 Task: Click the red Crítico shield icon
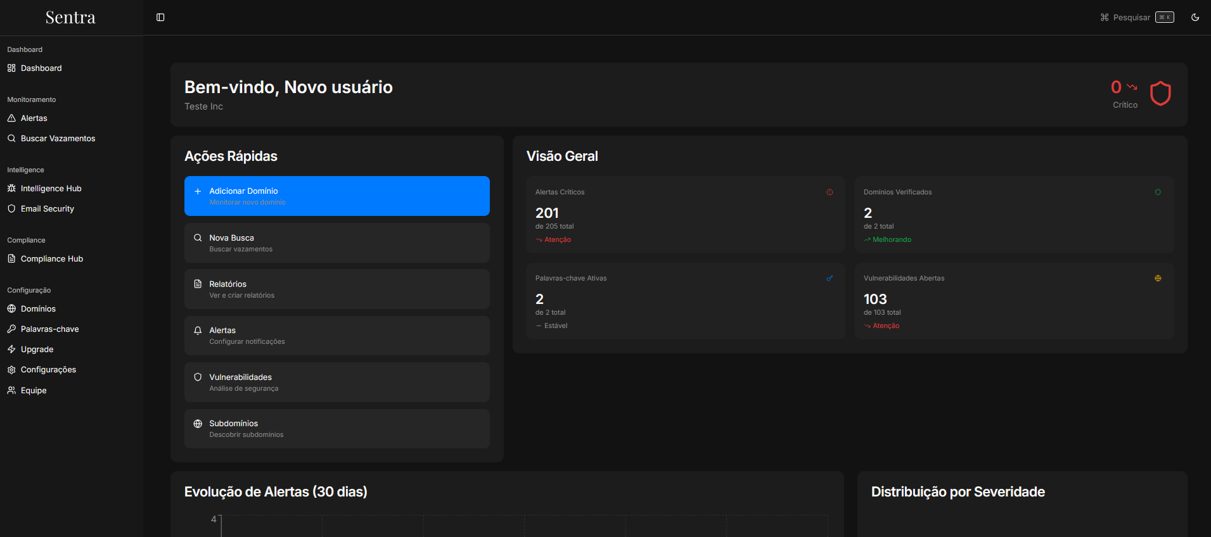(1160, 94)
